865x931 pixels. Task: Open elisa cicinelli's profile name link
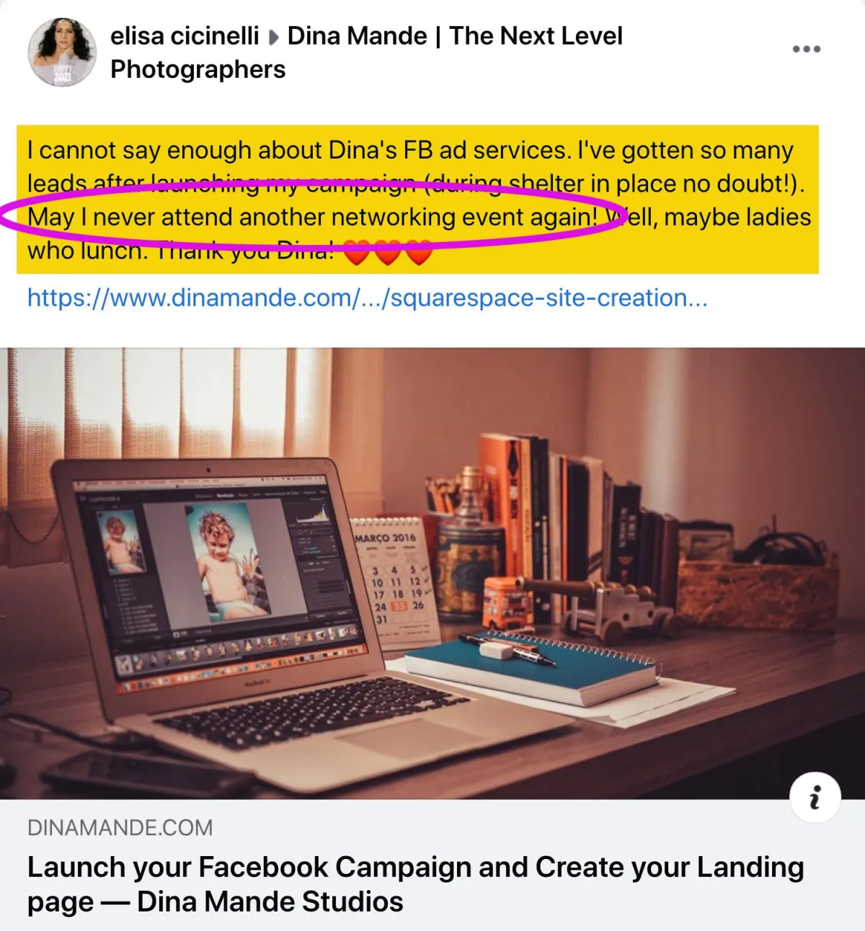(185, 36)
